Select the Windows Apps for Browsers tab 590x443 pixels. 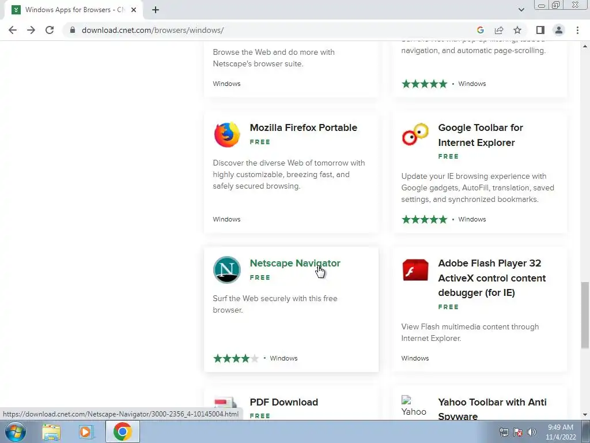click(x=74, y=10)
